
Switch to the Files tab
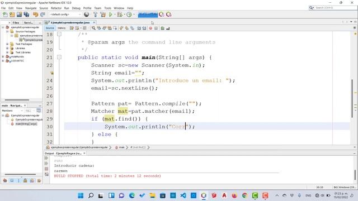point(16,22)
